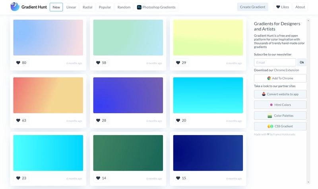The height and width of the screenshot is (189, 318).
Task: Like the gradient with 28 likes
Action: click(101, 120)
